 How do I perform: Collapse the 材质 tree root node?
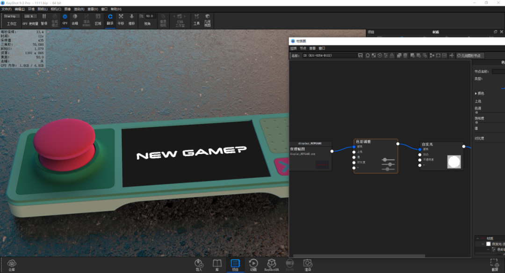(477, 238)
